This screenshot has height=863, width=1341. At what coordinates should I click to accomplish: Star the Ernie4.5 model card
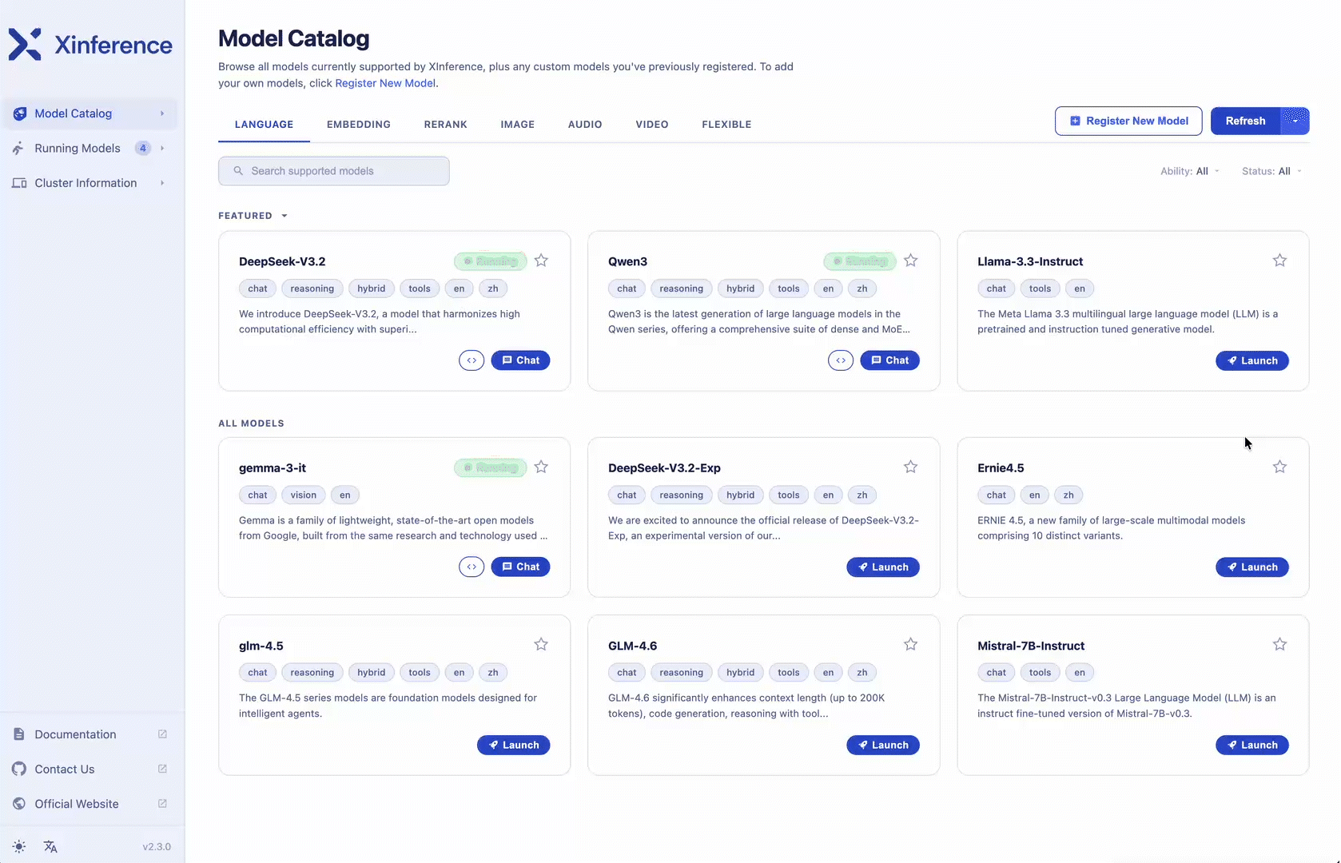tap(1279, 467)
